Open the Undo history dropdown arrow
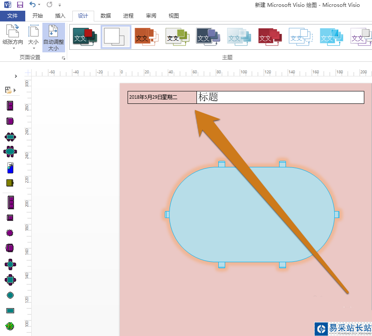 (39, 5)
